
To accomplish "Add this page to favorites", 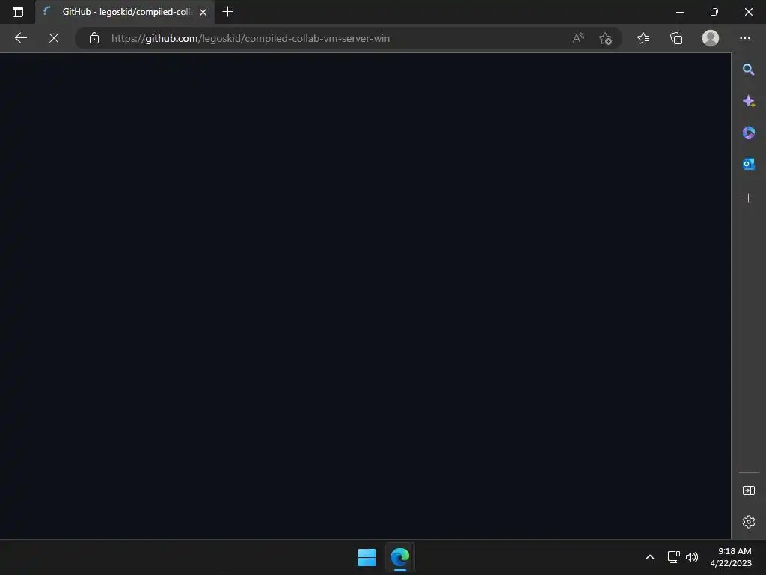I will [606, 38].
